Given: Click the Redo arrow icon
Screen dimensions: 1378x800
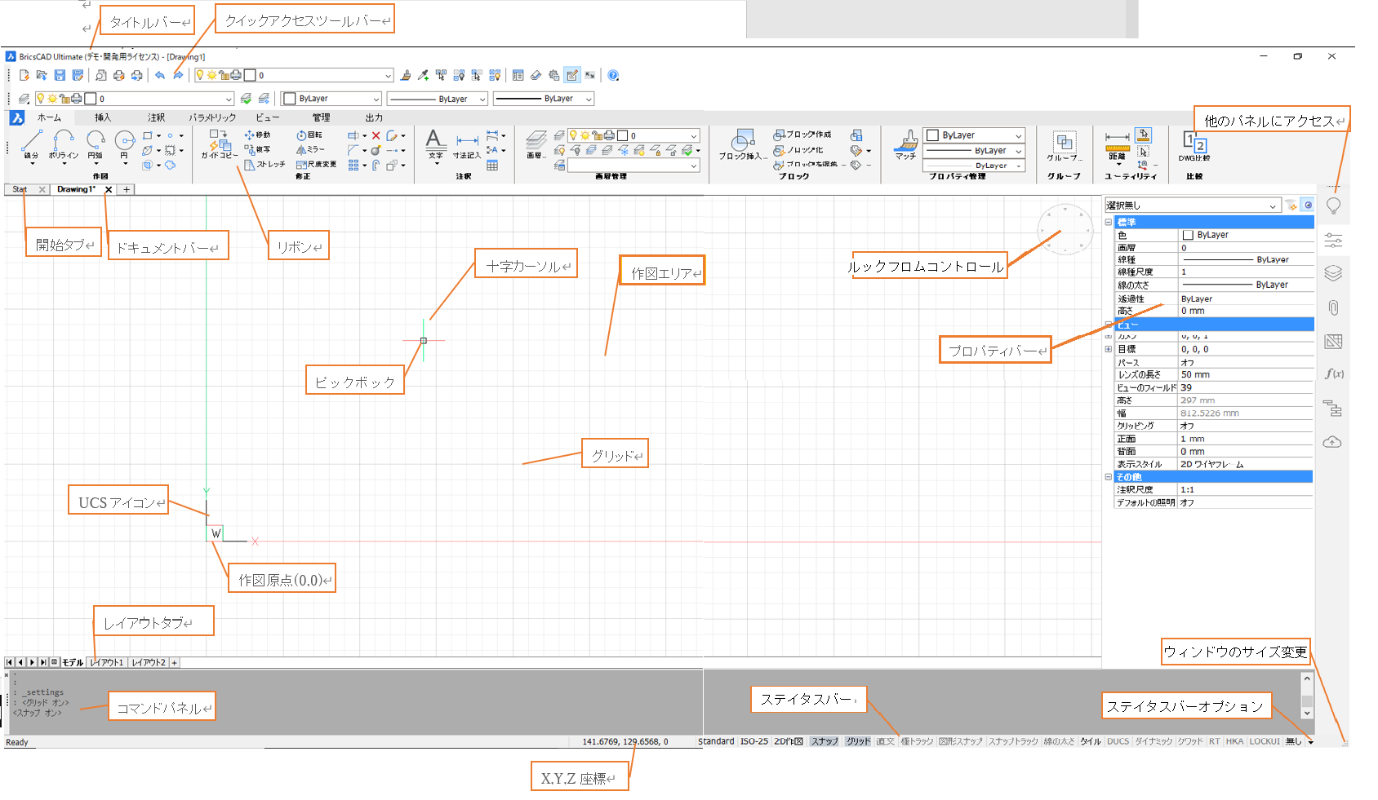Looking at the screenshot, I should click(178, 75).
